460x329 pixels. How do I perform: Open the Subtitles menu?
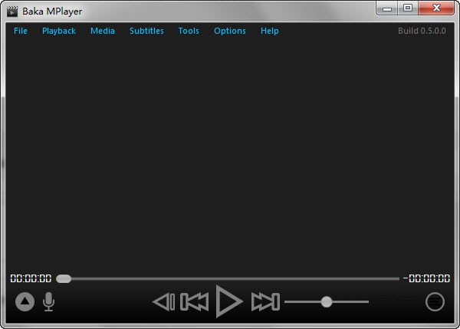click(146, 31)
